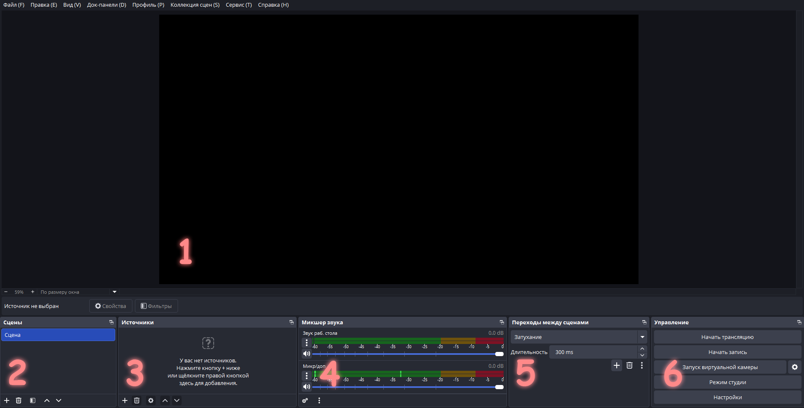Mute the Звук раб. стола audio
The width and height of the screenshot is (804, 408).
(x=307, y=354)
